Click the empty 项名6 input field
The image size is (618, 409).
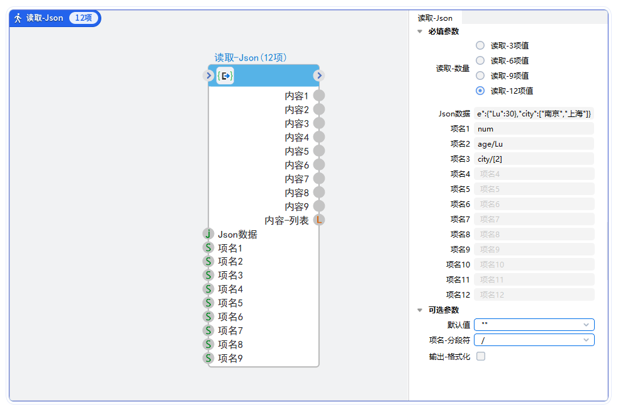point(534,204)
